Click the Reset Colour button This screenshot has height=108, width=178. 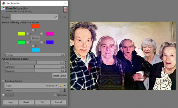pyautogui.click(x=60, y=76)
